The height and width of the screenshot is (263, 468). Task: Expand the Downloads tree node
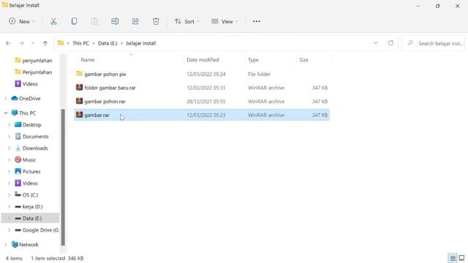tap(9, 148)
